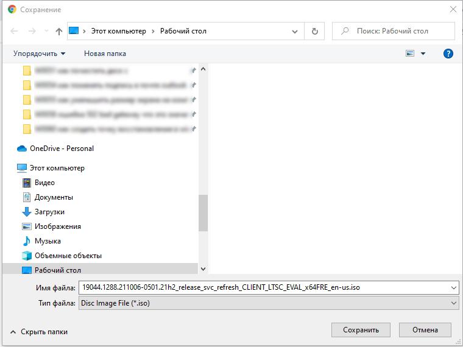Open the 'Объемные объекты' folder

[68, 256]
